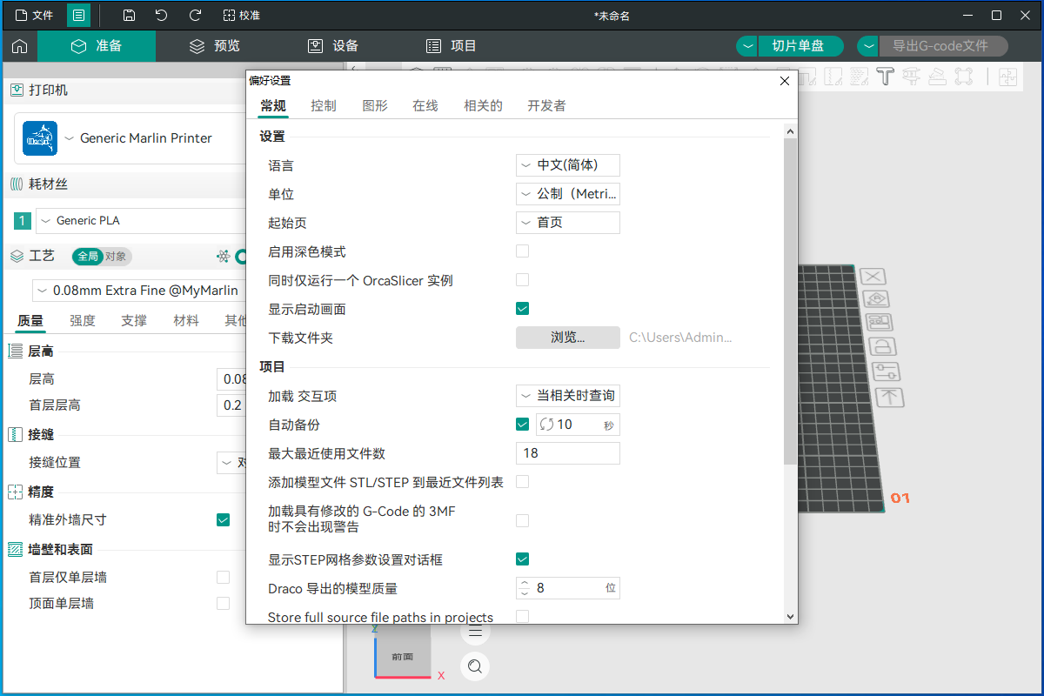Toggle the 自动备份 auto backup checkbox
The image size is (1044, 696).
point(523,425)
